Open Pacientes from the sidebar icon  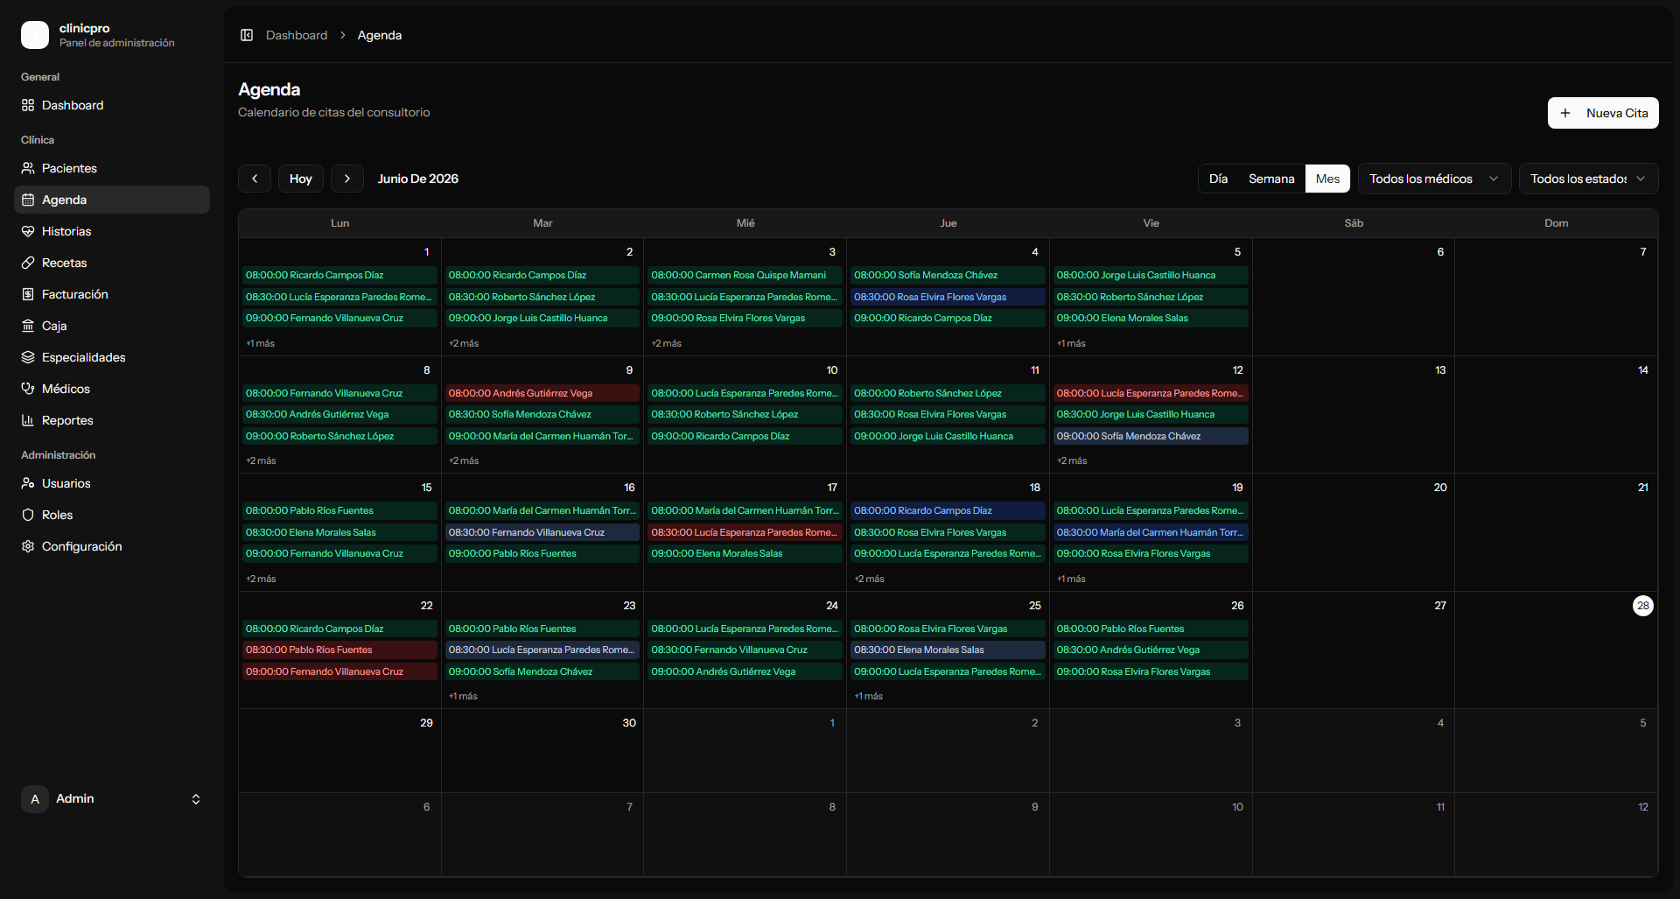point(28,168)
